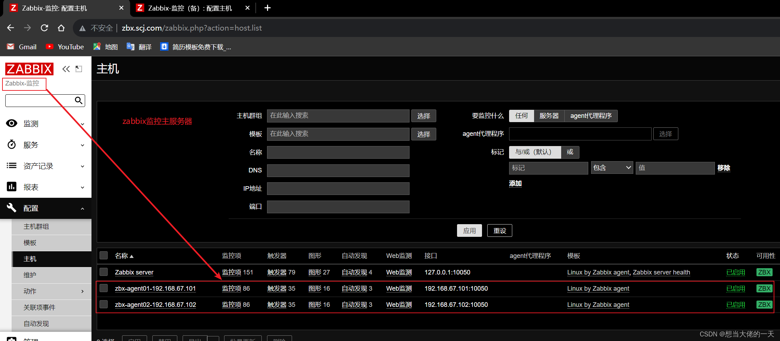Toggle the select-all hosts checkbox
This screenshot has width=780, height=341.
click(103, 255)
